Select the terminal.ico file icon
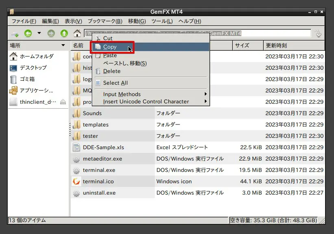 point(76,182)
